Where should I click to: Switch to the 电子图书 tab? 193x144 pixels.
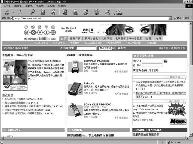pyautogui.click(x=121, y=39)
